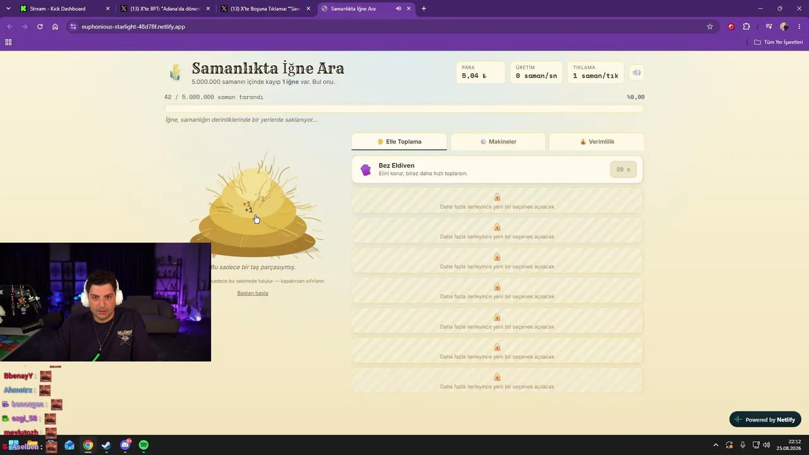This screenshot has width=809, height=455.
Task: Open Discord from the taskbar
Action: click(125, 446)
